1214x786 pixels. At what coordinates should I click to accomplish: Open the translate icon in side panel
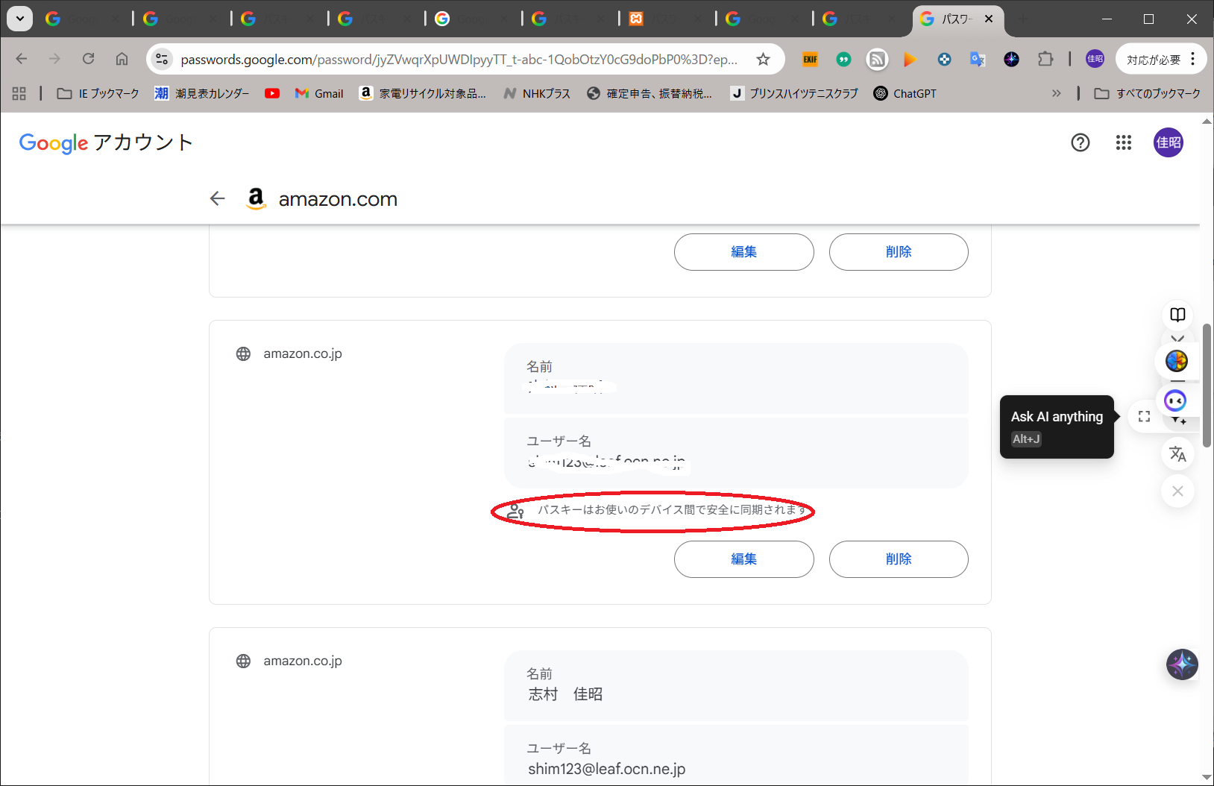1177,453
